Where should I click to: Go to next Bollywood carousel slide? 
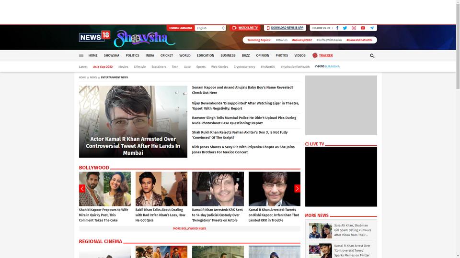(x=297, y=189)
